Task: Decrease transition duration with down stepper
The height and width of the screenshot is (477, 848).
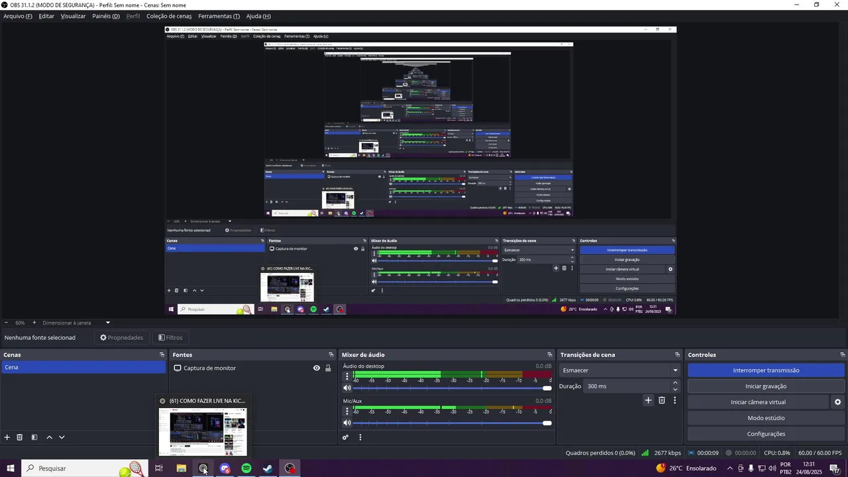Action: point(675,390)
